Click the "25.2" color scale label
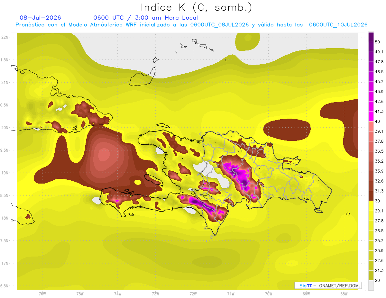Screen dimensions: 386x298 coord(379,240)
